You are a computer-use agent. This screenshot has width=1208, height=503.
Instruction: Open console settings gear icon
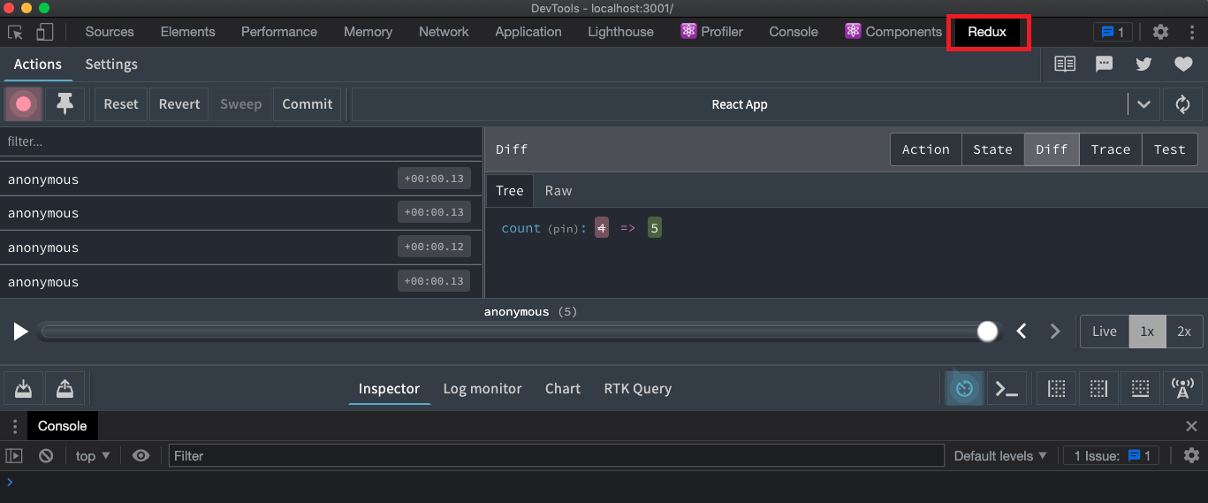tap(1191, 456)
